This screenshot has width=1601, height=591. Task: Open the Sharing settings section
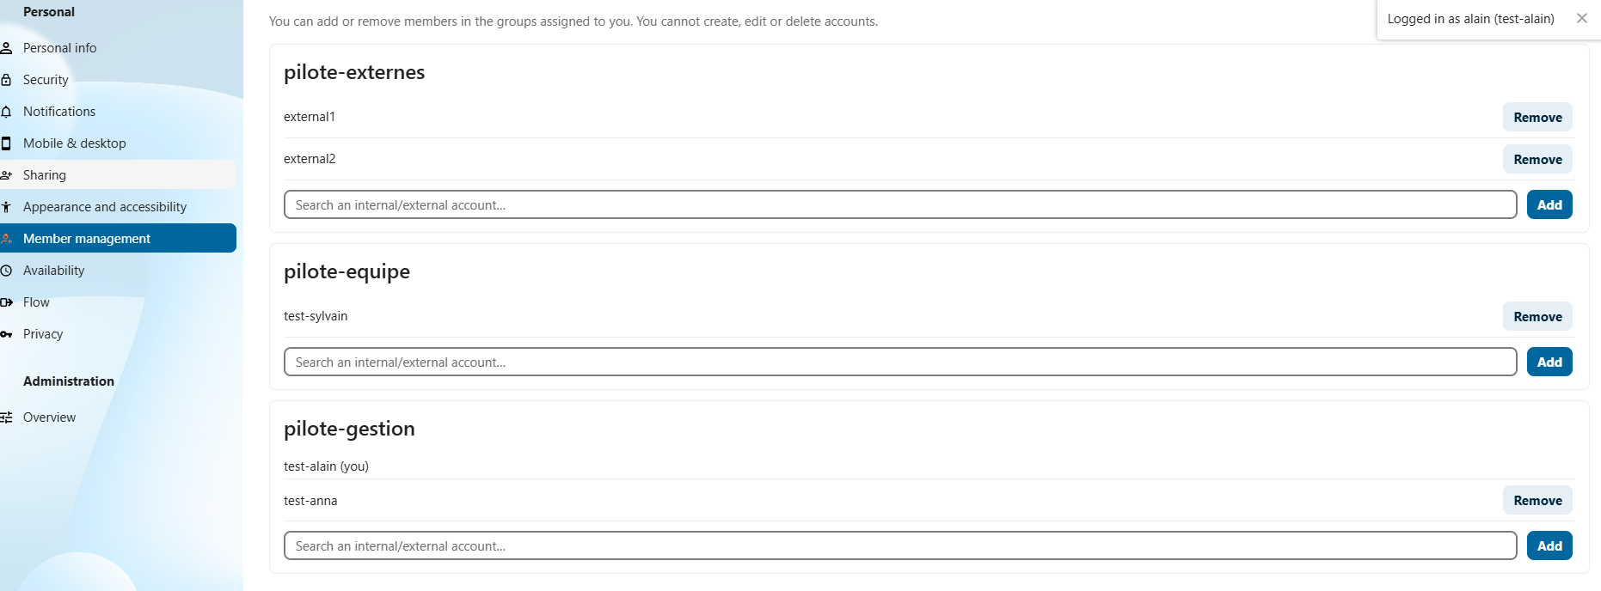click(x=118, y=174)
